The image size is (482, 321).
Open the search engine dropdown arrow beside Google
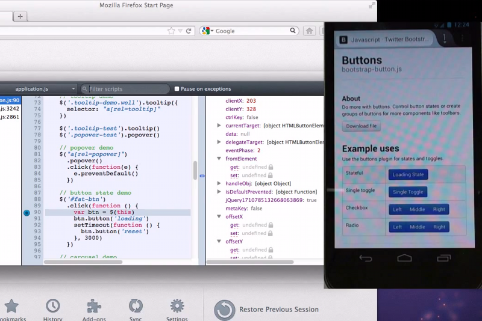click(212, 31)
